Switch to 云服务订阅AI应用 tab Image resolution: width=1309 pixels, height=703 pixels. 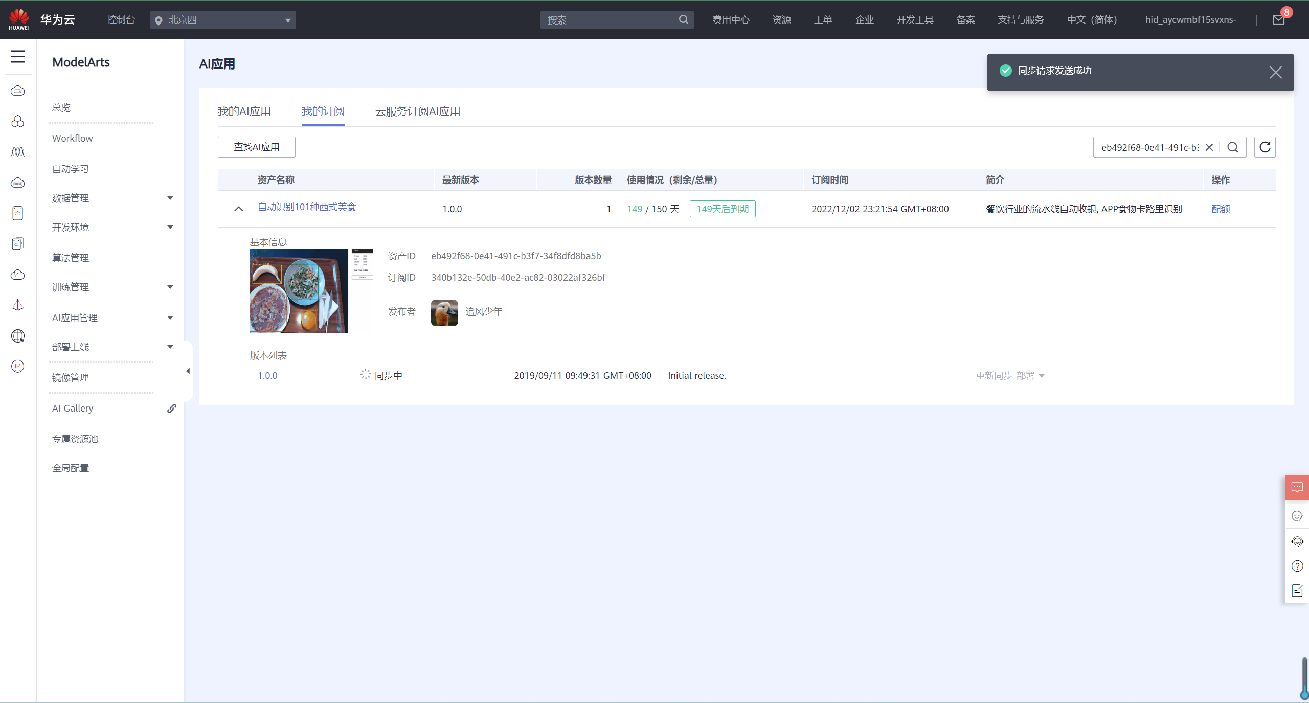point(417,111)
